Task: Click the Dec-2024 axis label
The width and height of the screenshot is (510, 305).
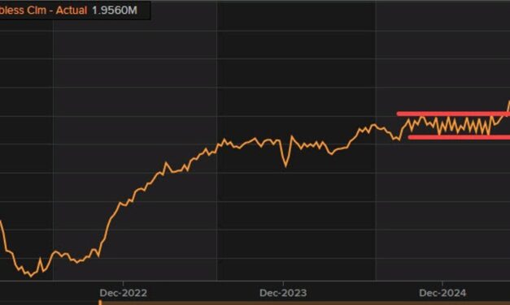Action: click(442, 293)
